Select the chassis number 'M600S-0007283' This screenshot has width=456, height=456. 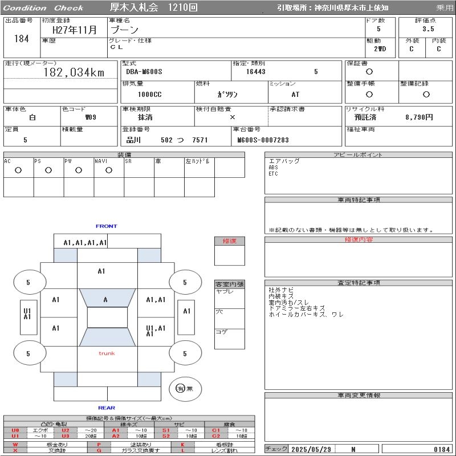263,140
